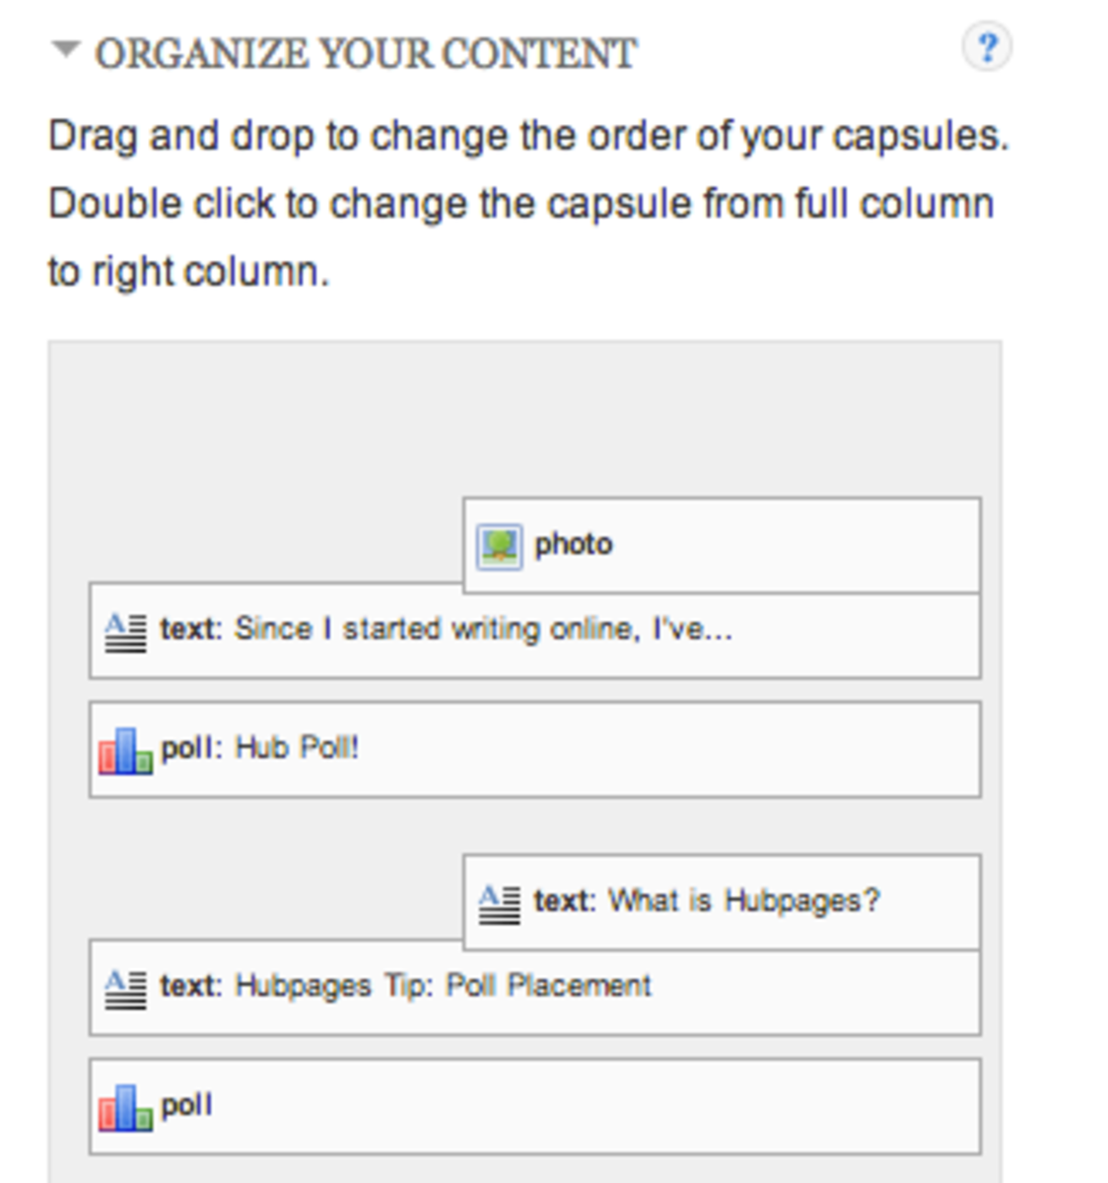Select the 'What is Hubpages?' text capsule
1108x1183 pixels.
pyautogui.click(x=720, y=901)
